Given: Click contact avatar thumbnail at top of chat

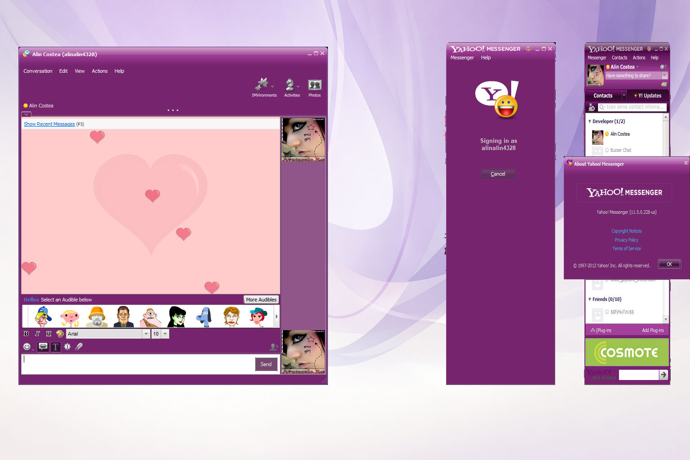Looking at the screenshot, I should pyautogui.click(x=303, y=140).
